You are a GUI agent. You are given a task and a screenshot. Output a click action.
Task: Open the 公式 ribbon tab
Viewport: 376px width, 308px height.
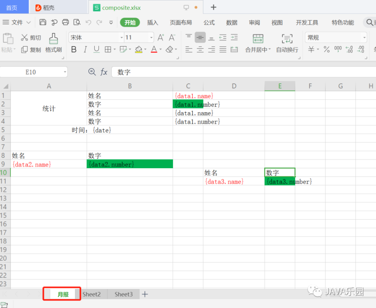tap(209, 23)
